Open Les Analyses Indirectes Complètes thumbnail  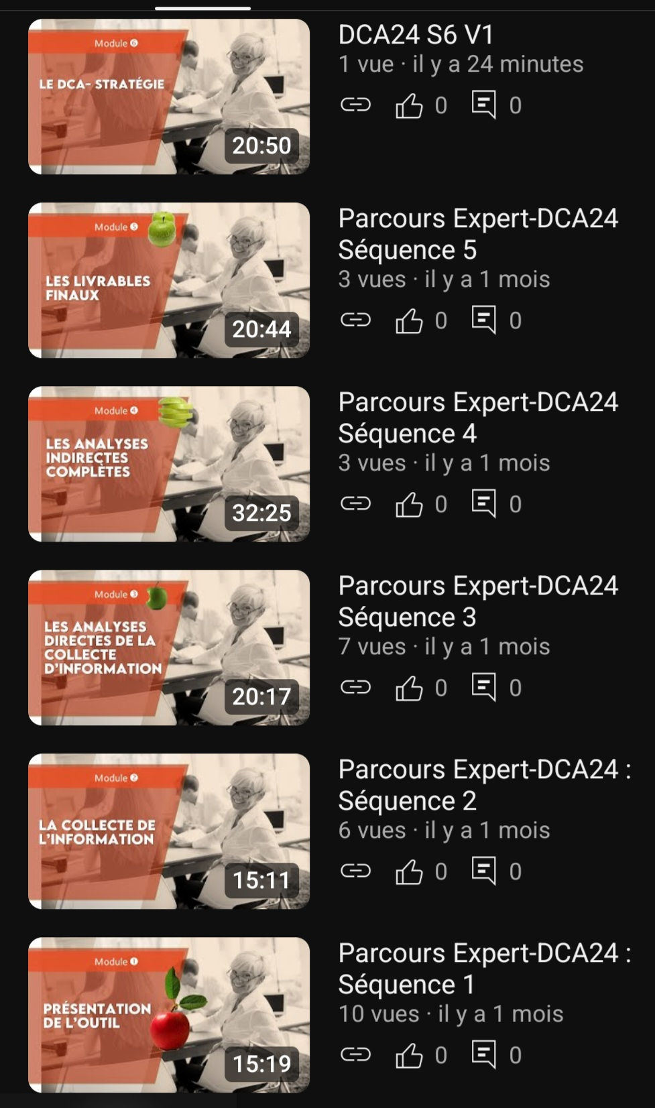point(169,464)
